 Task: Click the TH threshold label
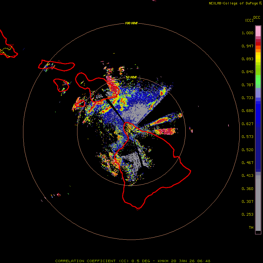(x=251, y=228)
